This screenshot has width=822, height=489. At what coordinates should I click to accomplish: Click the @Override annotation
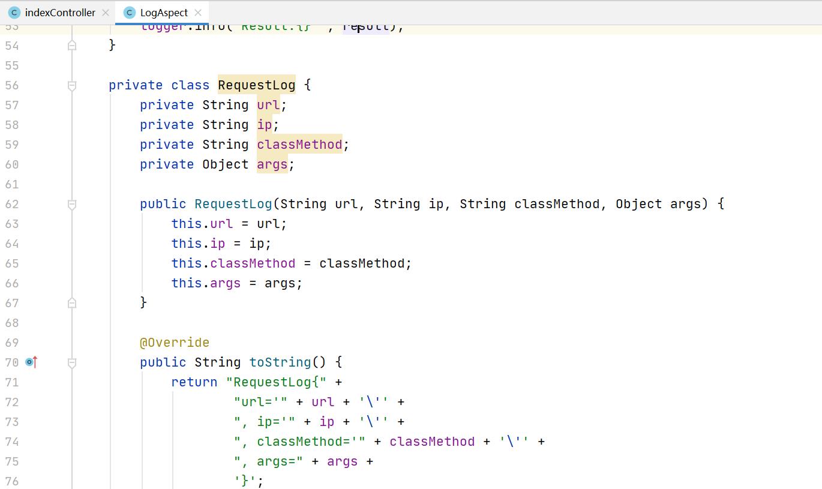[x=175, y=343]
